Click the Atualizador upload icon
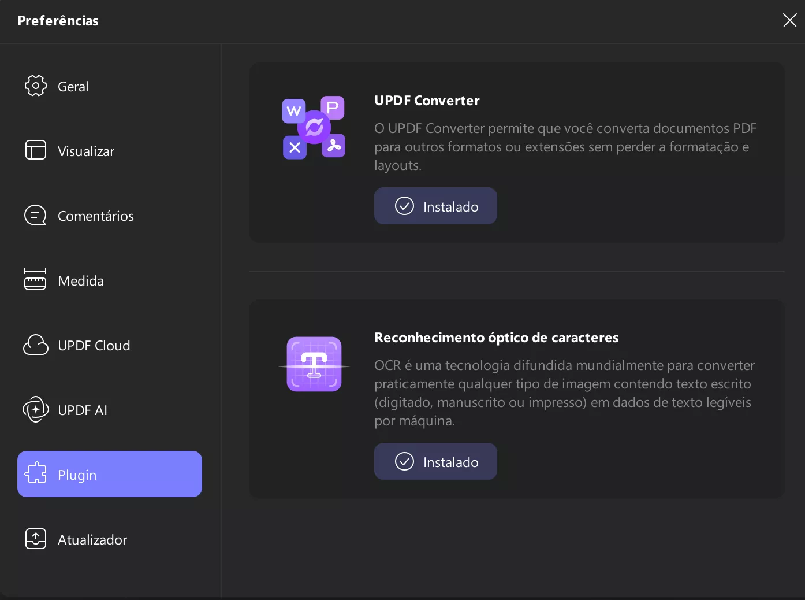Image resolution: width=805 pixels, height=600 pixels. coord(36,539)
